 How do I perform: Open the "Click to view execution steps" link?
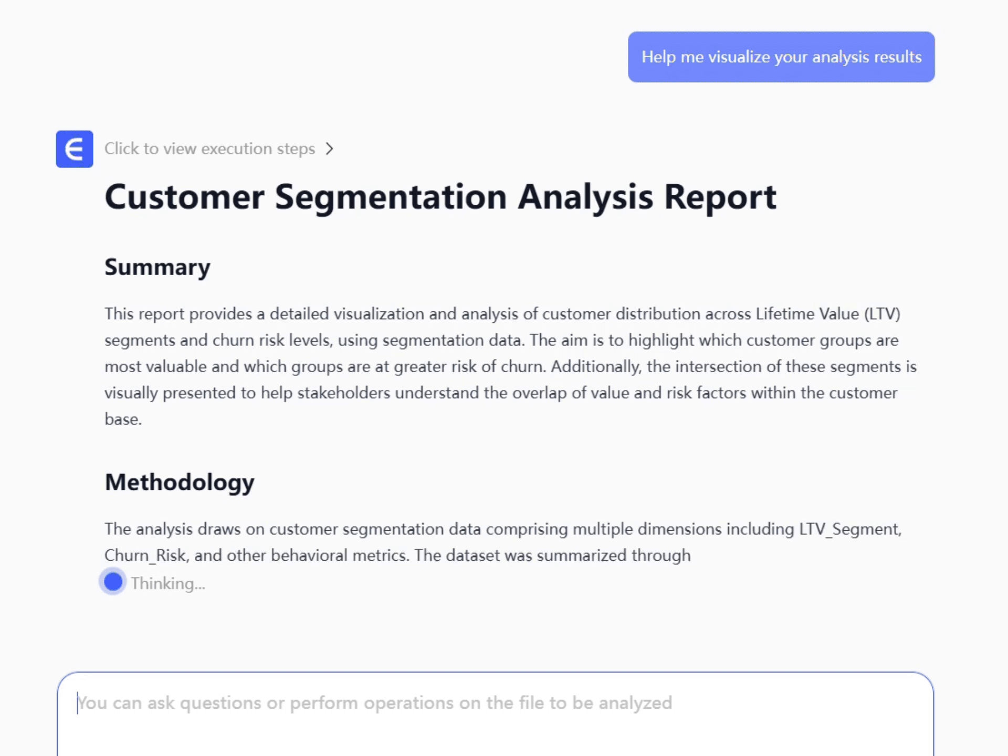pos(209,149)
